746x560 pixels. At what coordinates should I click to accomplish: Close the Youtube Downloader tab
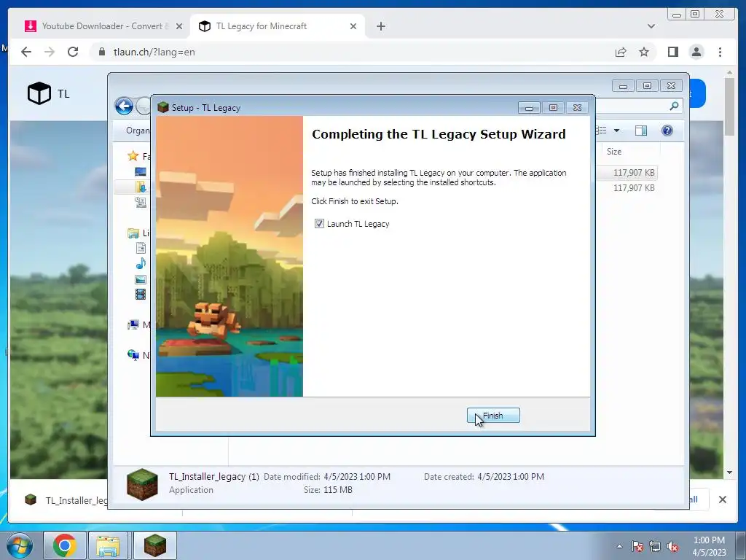179,26
